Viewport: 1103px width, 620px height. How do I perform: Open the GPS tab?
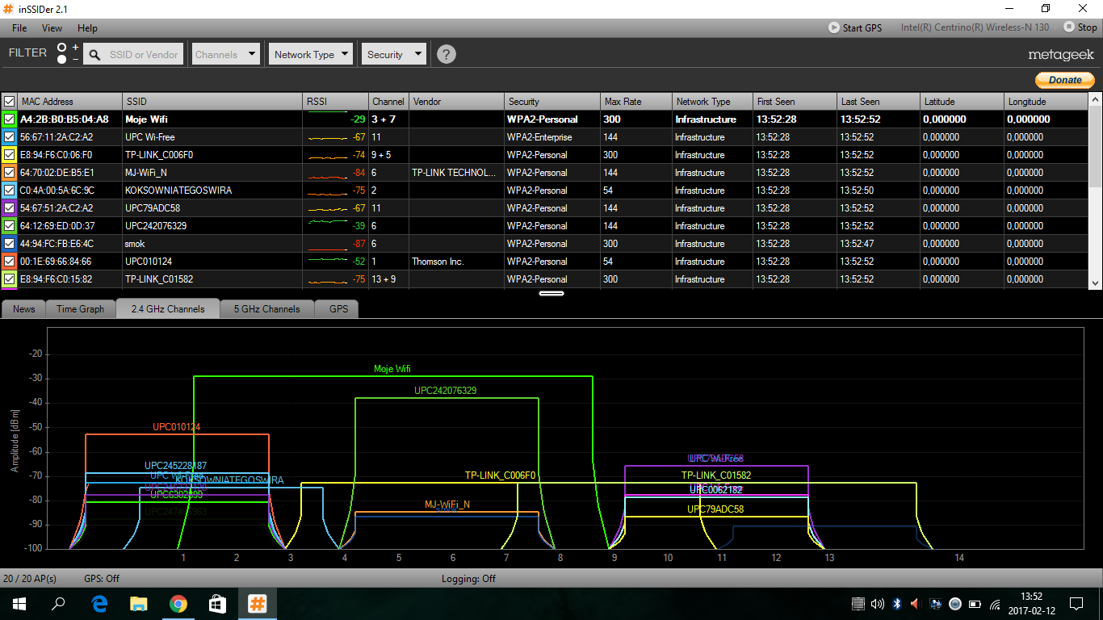pos(339,309)
